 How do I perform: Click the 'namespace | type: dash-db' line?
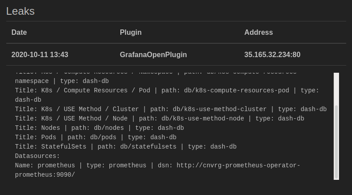coord(62,81)
